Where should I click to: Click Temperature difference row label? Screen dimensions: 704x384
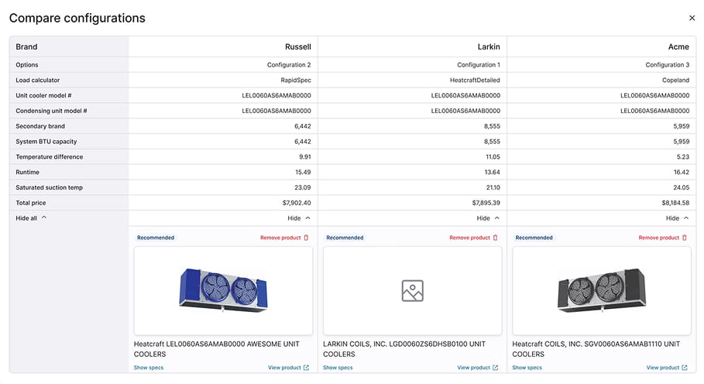tap(50, 156)
